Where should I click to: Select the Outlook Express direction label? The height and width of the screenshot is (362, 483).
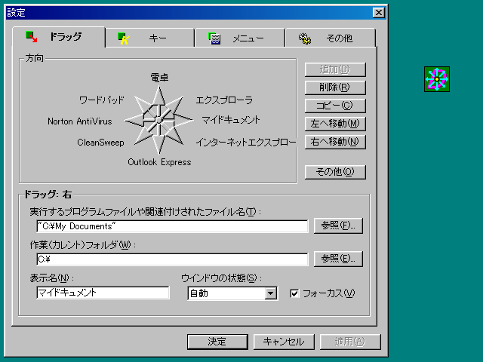[x=159, y=162]
